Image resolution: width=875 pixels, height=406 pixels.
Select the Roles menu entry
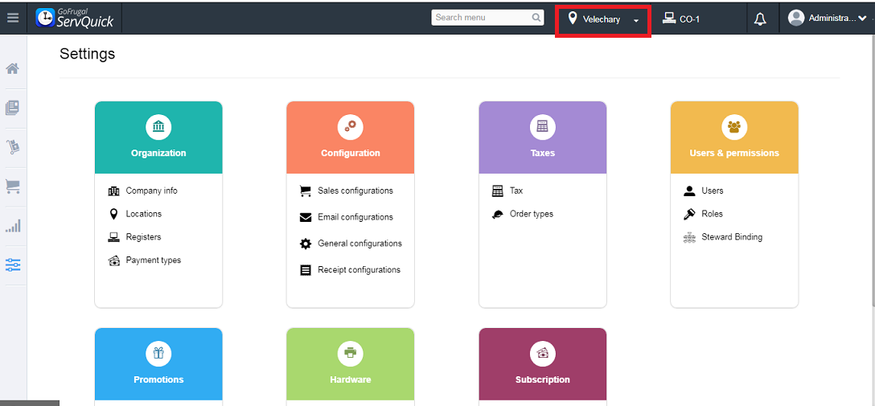(x=712, y=214)
